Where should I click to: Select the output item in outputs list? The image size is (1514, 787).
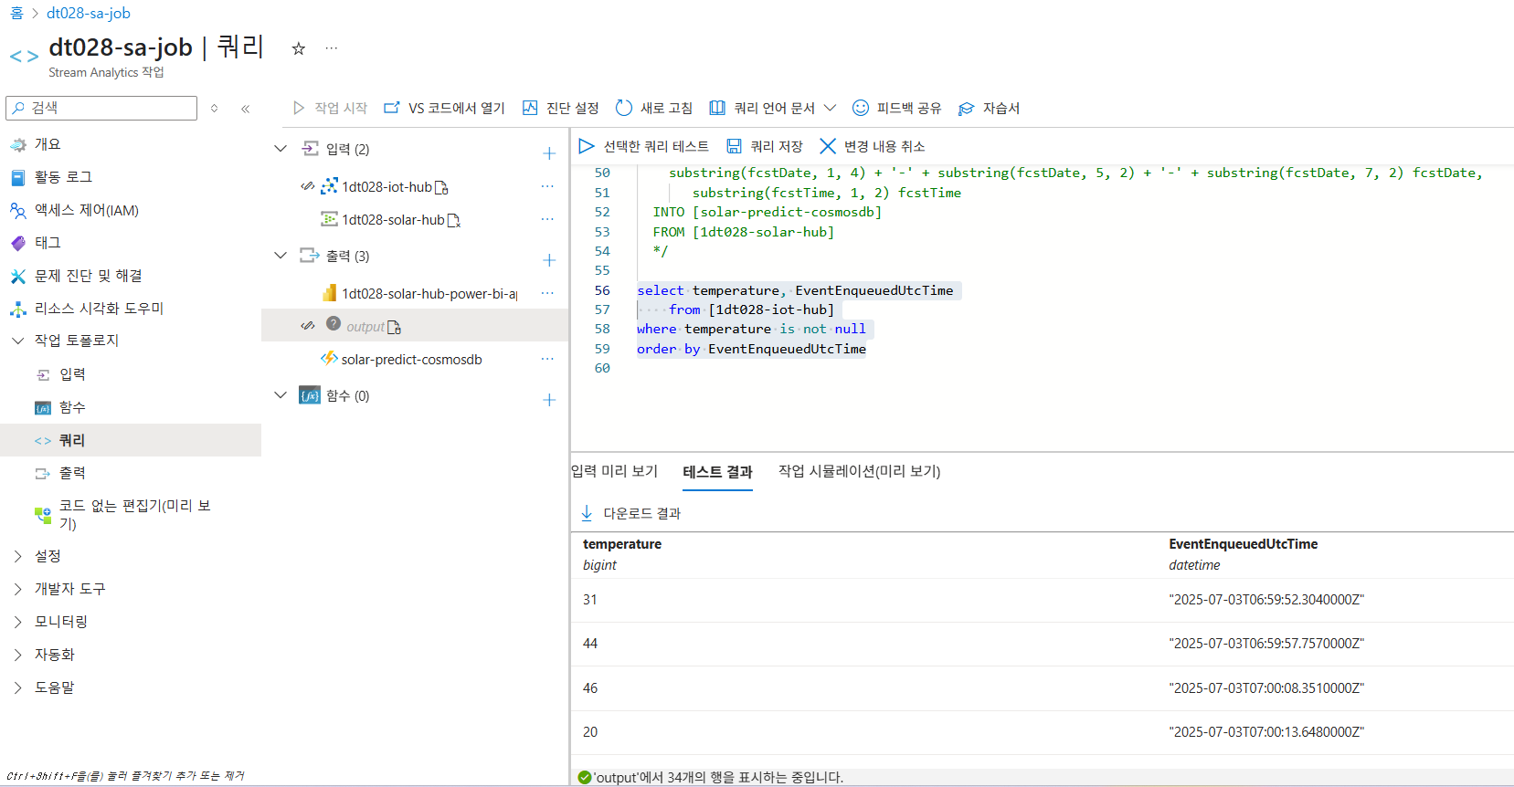coord(365,327)
